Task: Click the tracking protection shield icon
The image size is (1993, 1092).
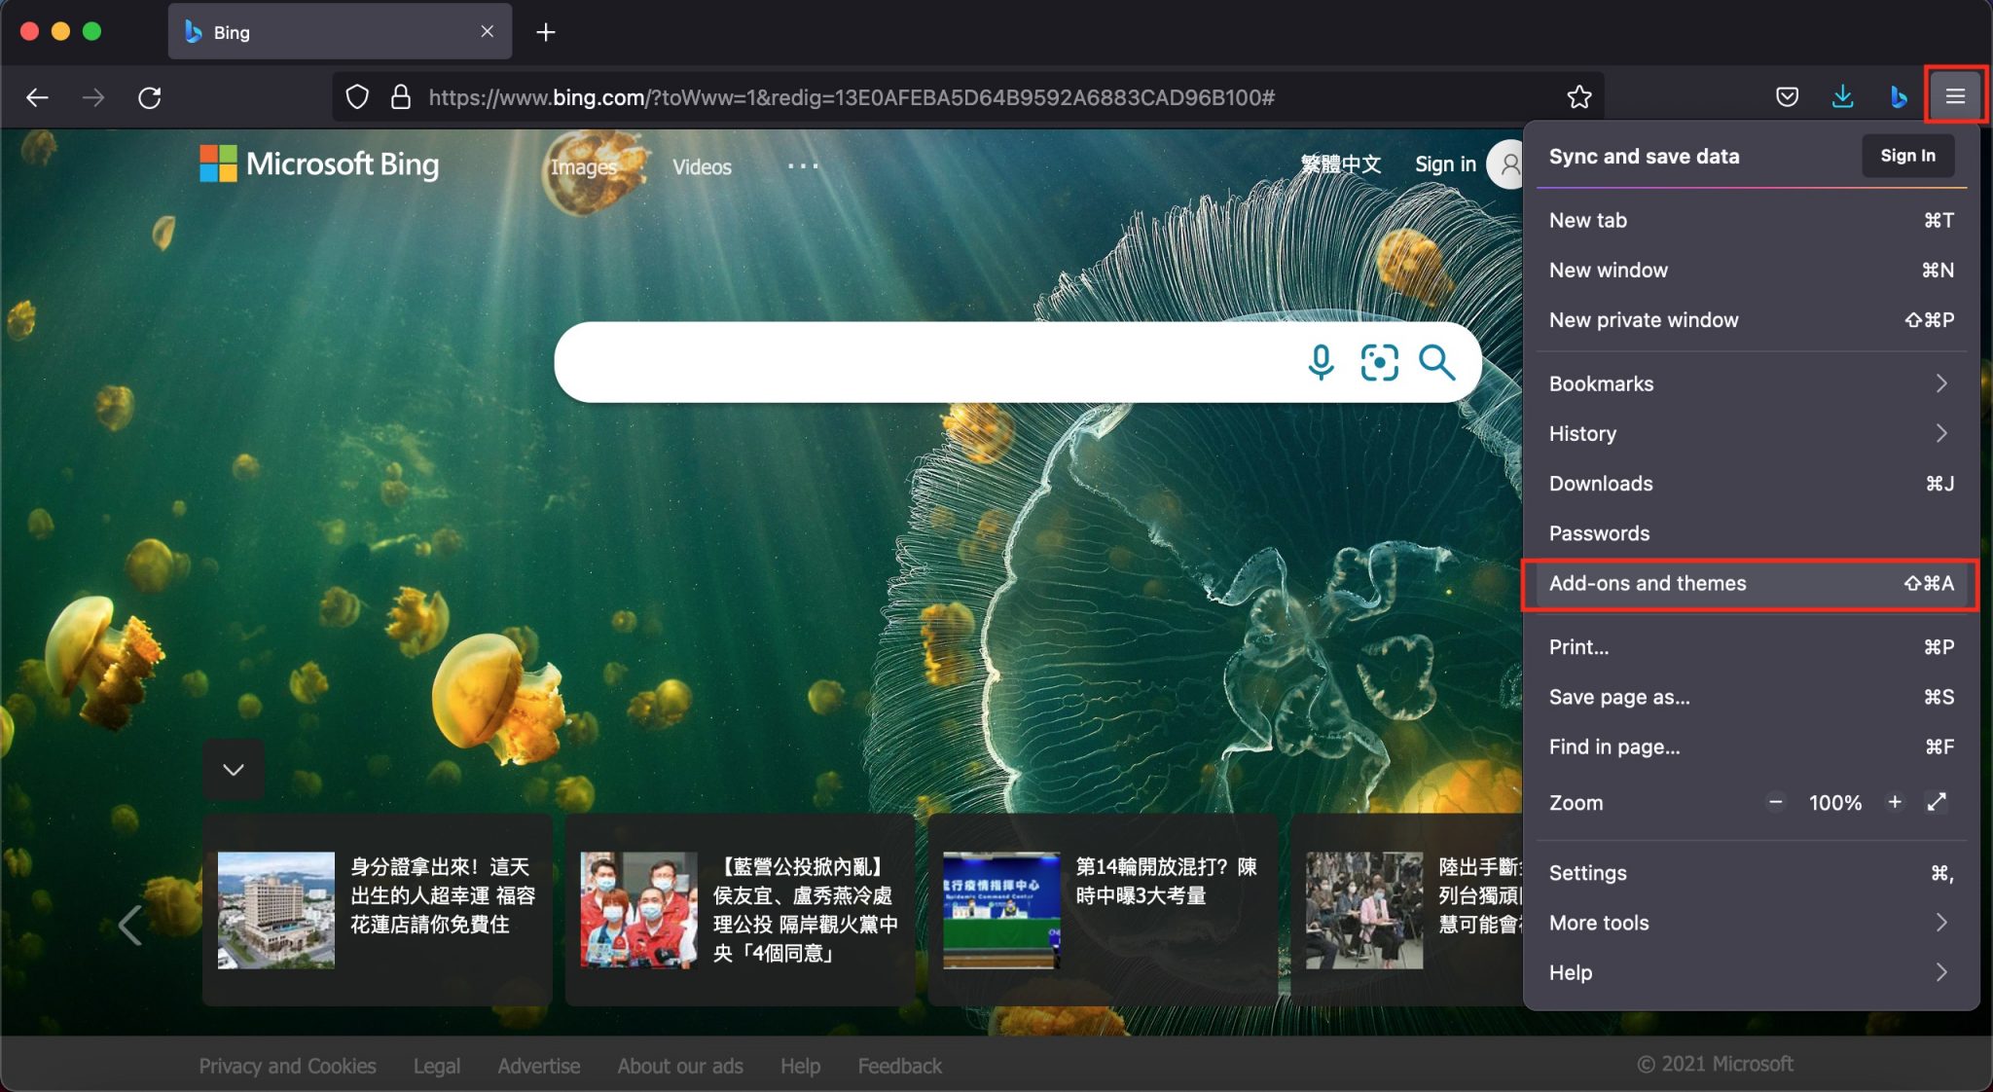Action: 357,96
